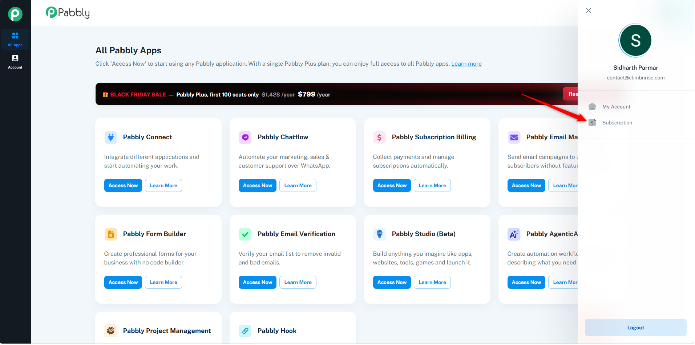This screenshot has width=695, height=345.
Task: Access Now for Pabbly Studio (Beta)
Action: 392,282
